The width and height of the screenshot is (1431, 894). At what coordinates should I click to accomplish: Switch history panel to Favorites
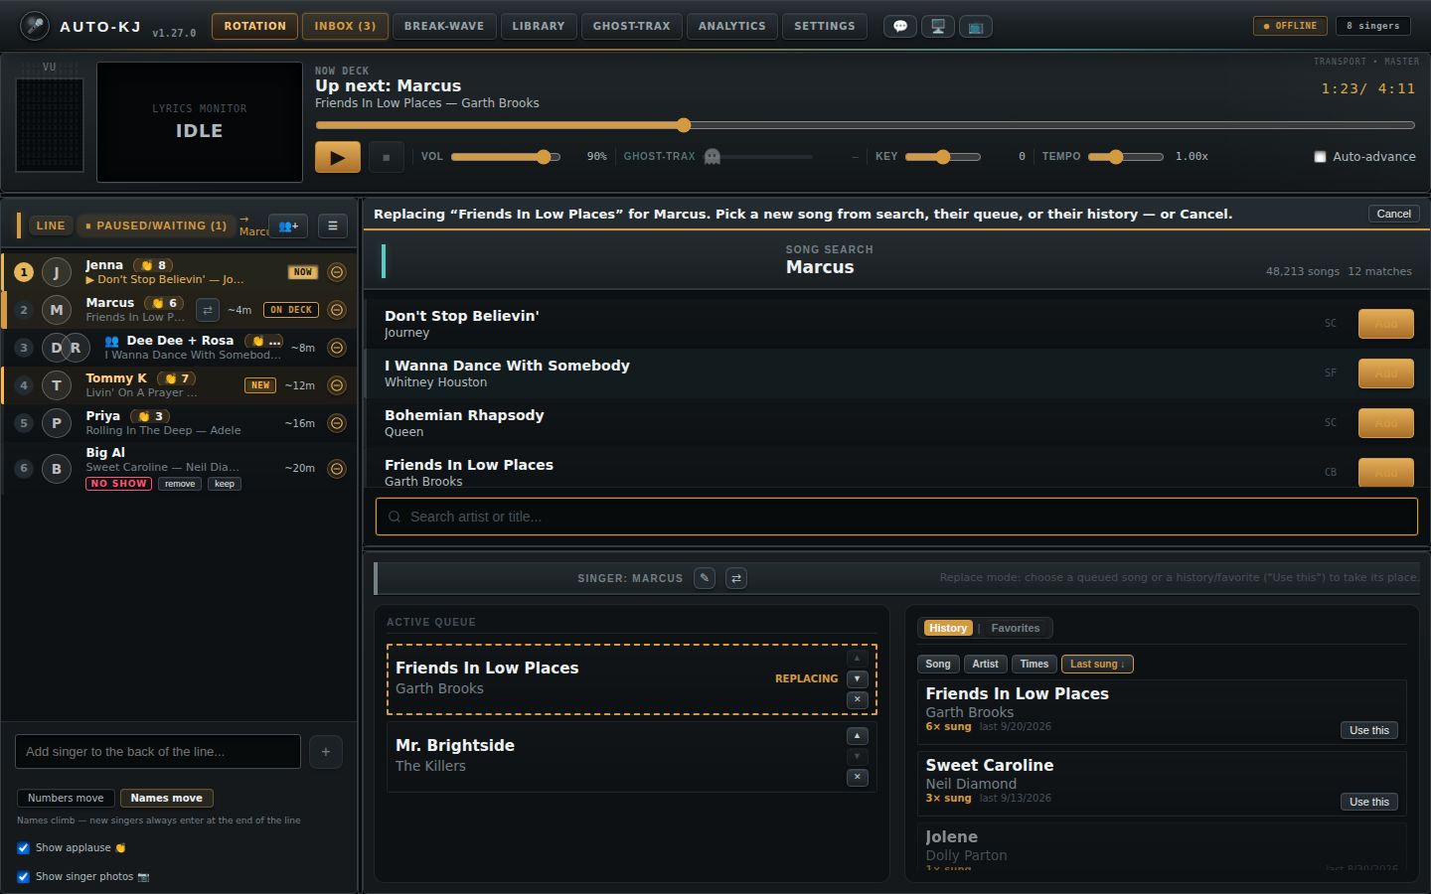coord(1016,628)
